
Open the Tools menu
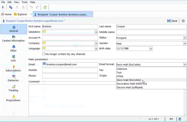[x=24, y=2]
